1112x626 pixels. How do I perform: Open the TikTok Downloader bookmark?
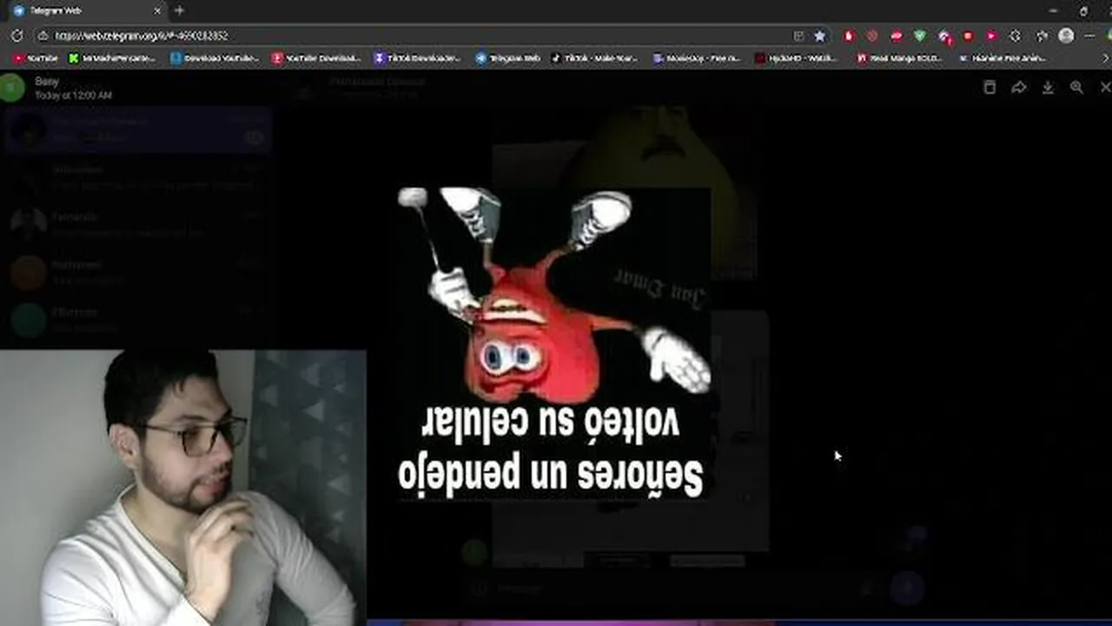coord(418,58)
